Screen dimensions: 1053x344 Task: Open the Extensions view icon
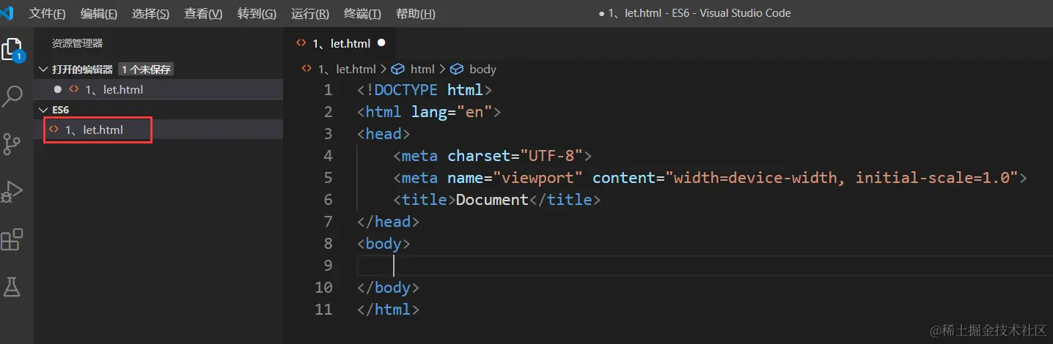pos(12,239)
